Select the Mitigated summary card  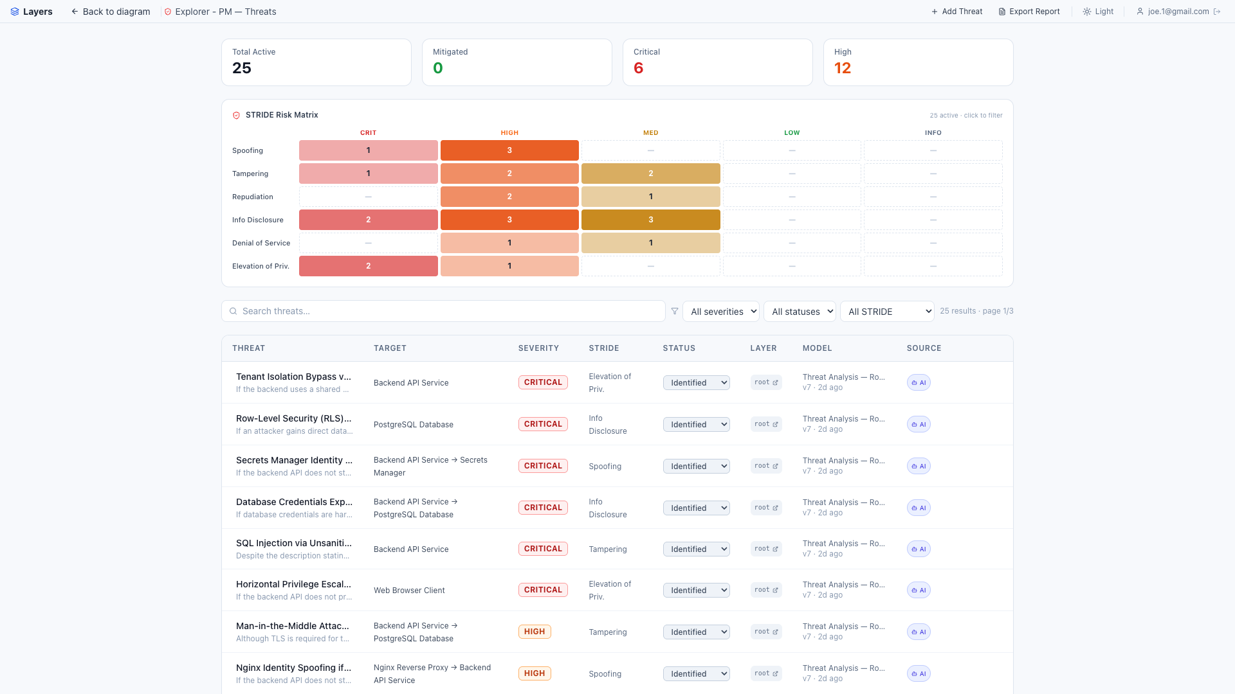(x=517, y=62)
